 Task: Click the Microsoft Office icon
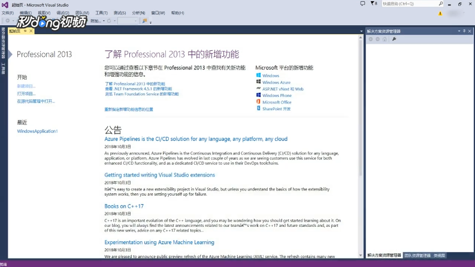[258, 102]
